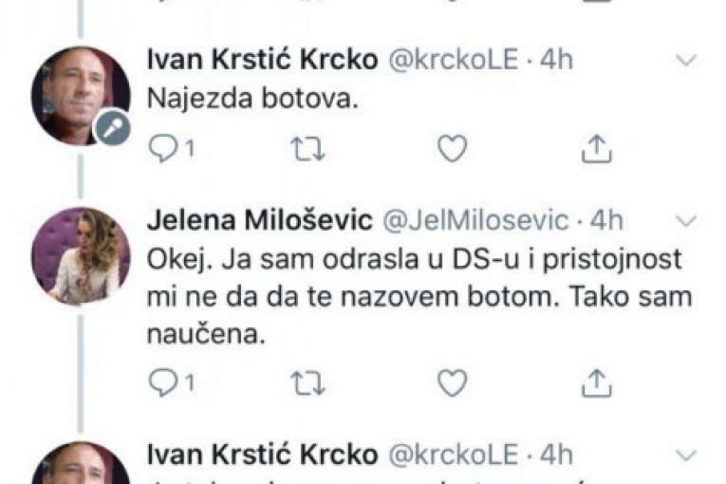
Task: Share the "Najezda botova." tweet
Action: point(594,147)
